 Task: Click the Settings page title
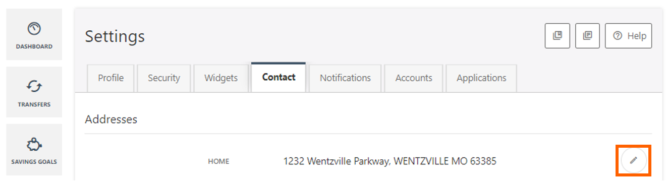115,36
